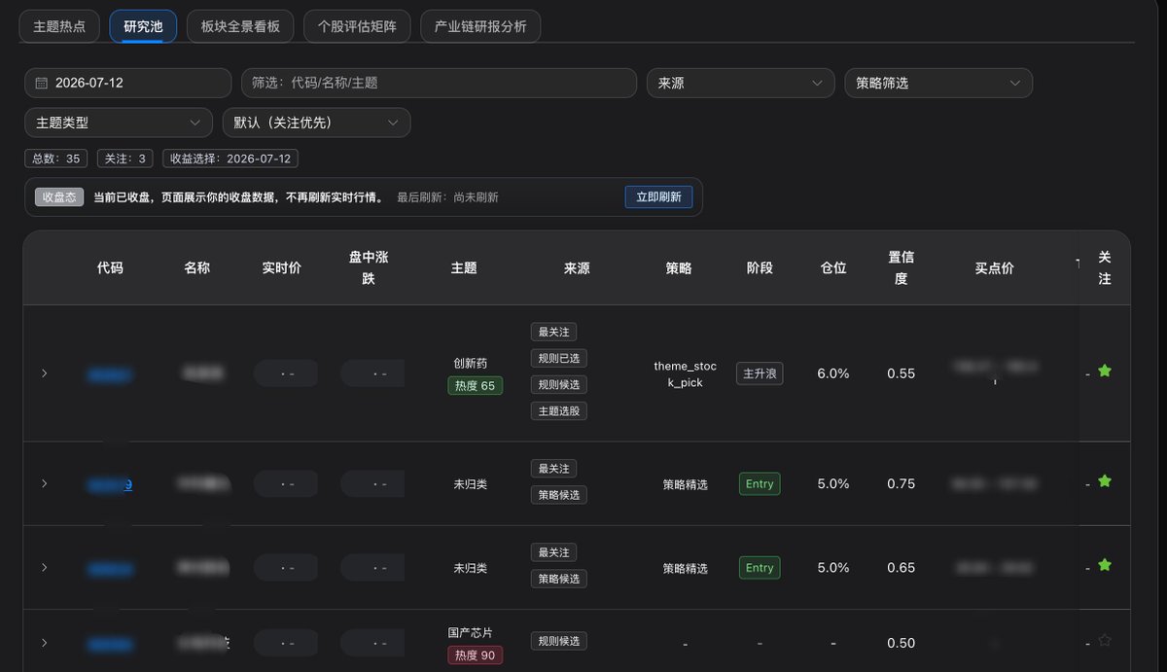Image resolution: width=1167 pixels, height=672 pixels.
Task: Open the 默认（关注优先）sort dropdown
Action: 316,123
